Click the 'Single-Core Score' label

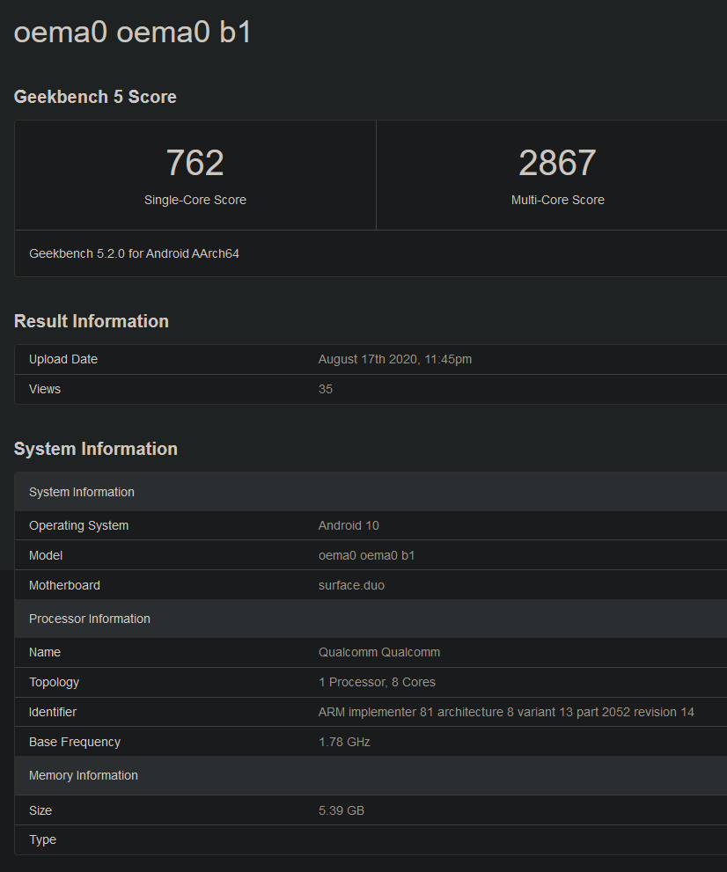pos(195,201)
